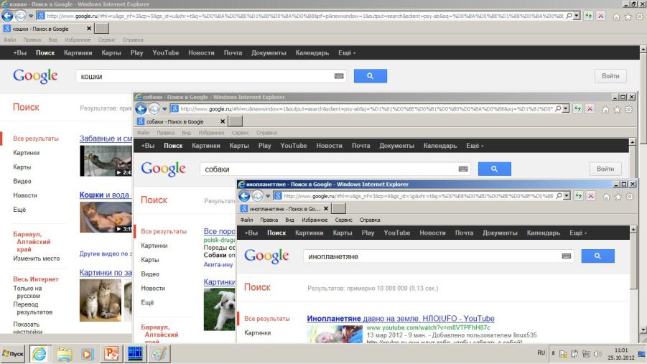Click blue search button next to кошки query
Image resolution: width=647 pixels, height=364 pixels.
370,76
